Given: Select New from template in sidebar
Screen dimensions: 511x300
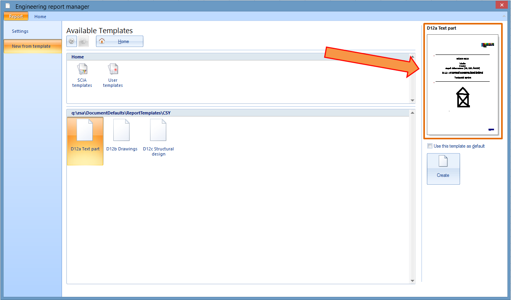Looking at the screenshot, I should click(31, 46).
